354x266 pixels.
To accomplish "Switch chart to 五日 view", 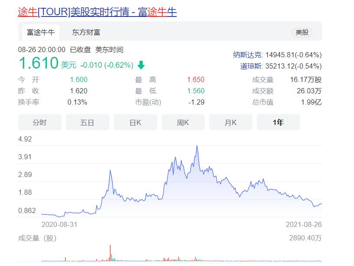I will tap(87, 122).
